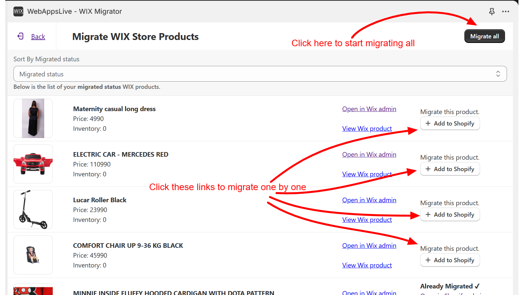Image resolution: width=524 pixels, height=295 pixels.
Task: Open Electric Car Mercedes Red thumbnail
Action: [x=33, y=164]
